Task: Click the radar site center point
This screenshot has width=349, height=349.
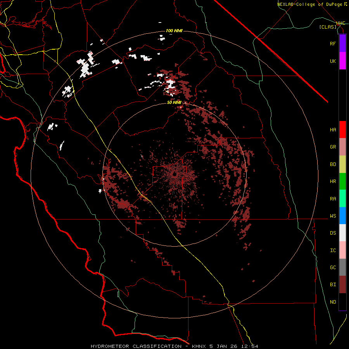Action: pyautogui.click(x=175, y=174)
